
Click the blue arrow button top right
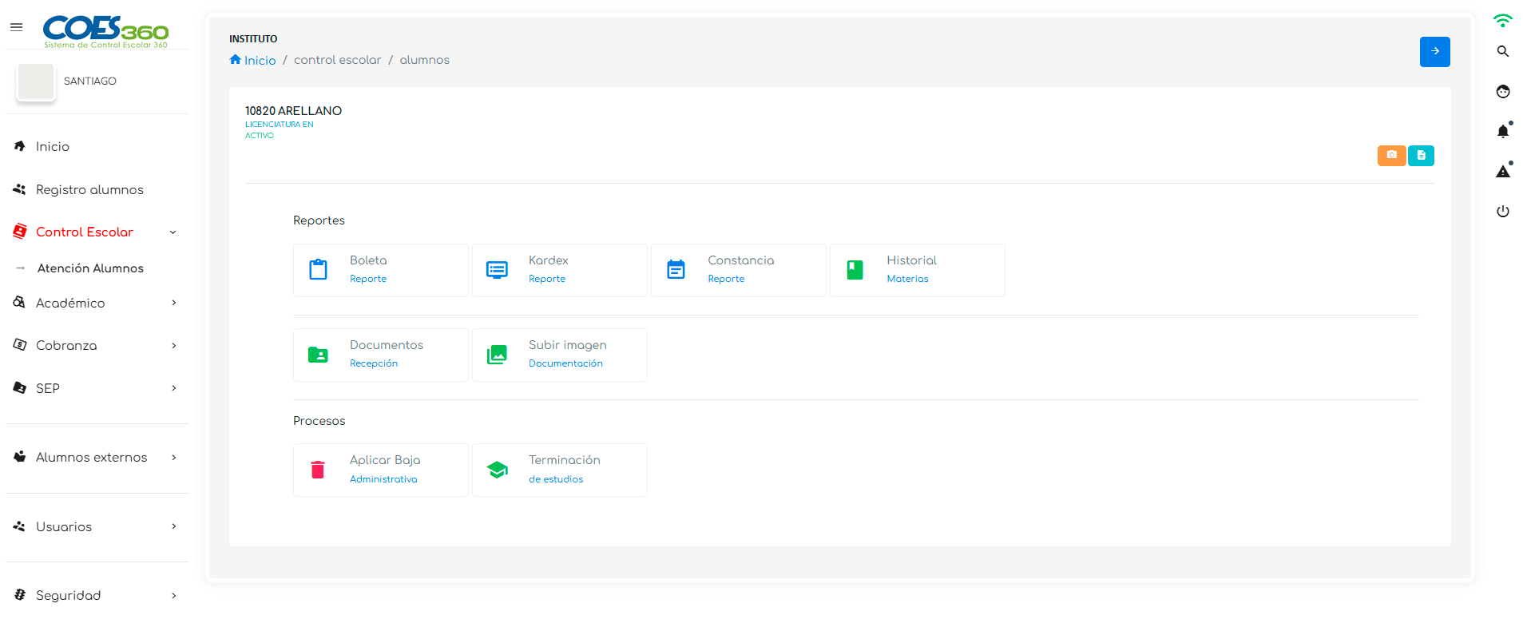[x=1434, y=52]
